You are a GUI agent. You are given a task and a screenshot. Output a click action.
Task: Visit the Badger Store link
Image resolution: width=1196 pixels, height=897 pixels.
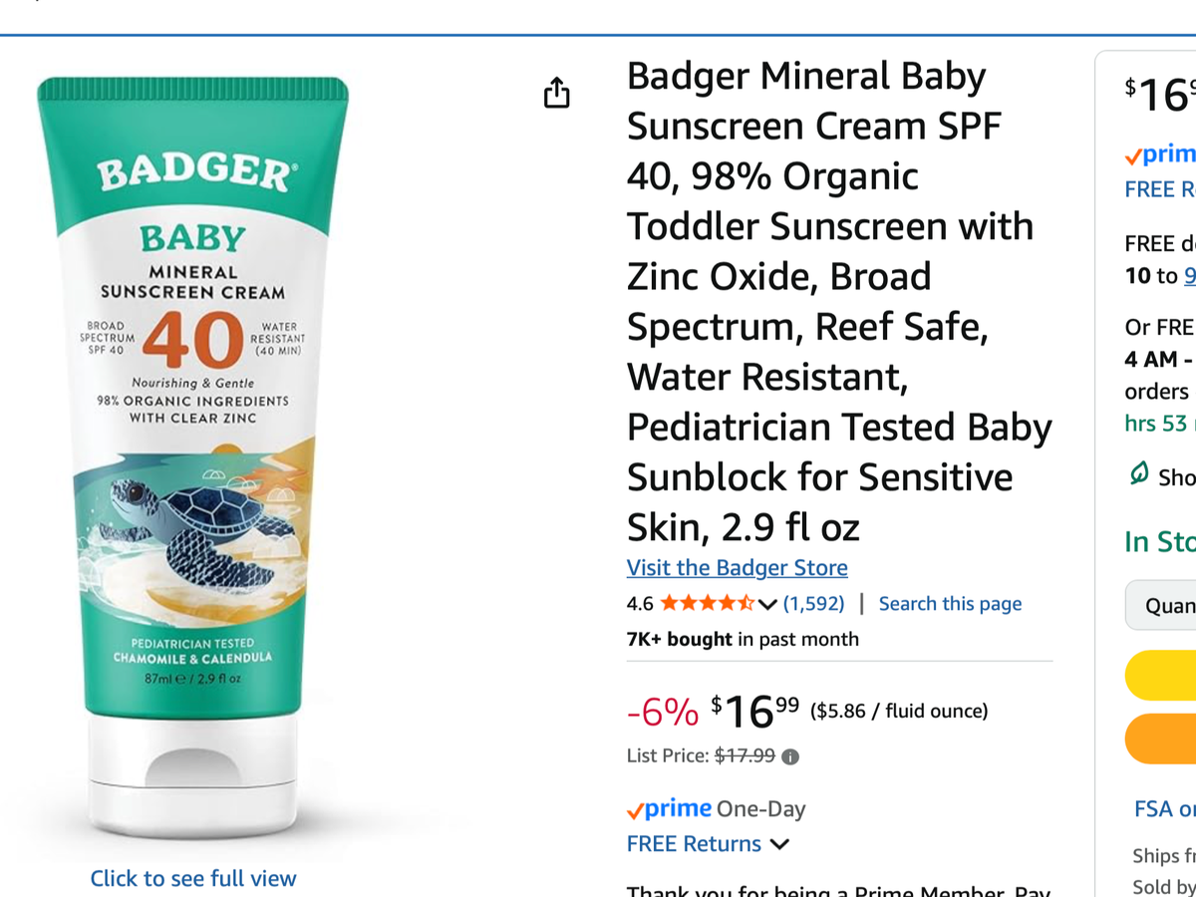click(737, 568)
